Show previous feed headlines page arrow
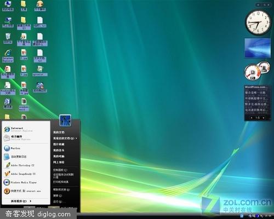 (252, 118)
